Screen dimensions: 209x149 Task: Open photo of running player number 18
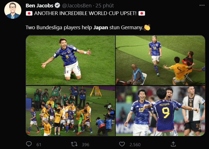[160, 60]
